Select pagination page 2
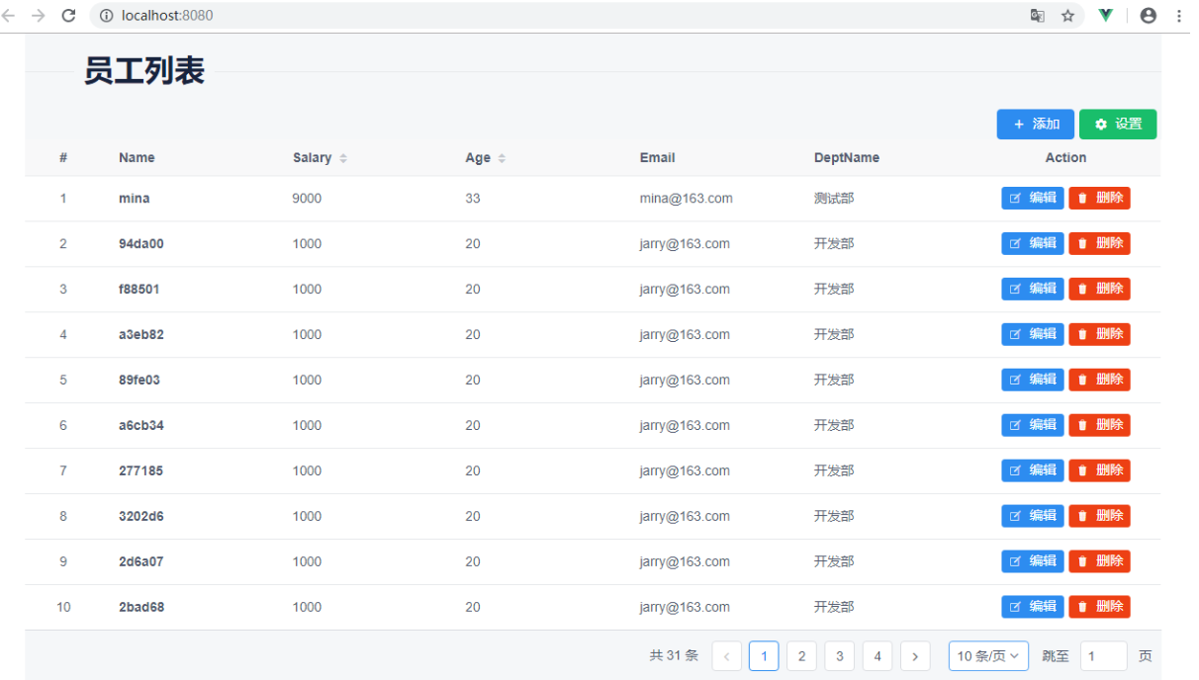1199x680 pixels. click(x=801, y=656)
